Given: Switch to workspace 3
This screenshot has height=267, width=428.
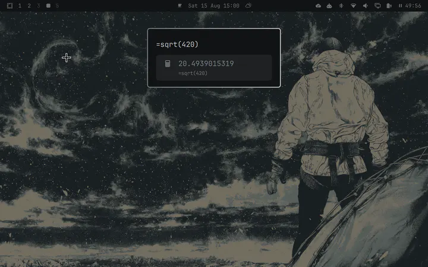Looking at the screenshot, I should pyautogui.click(x=39, y=6).
